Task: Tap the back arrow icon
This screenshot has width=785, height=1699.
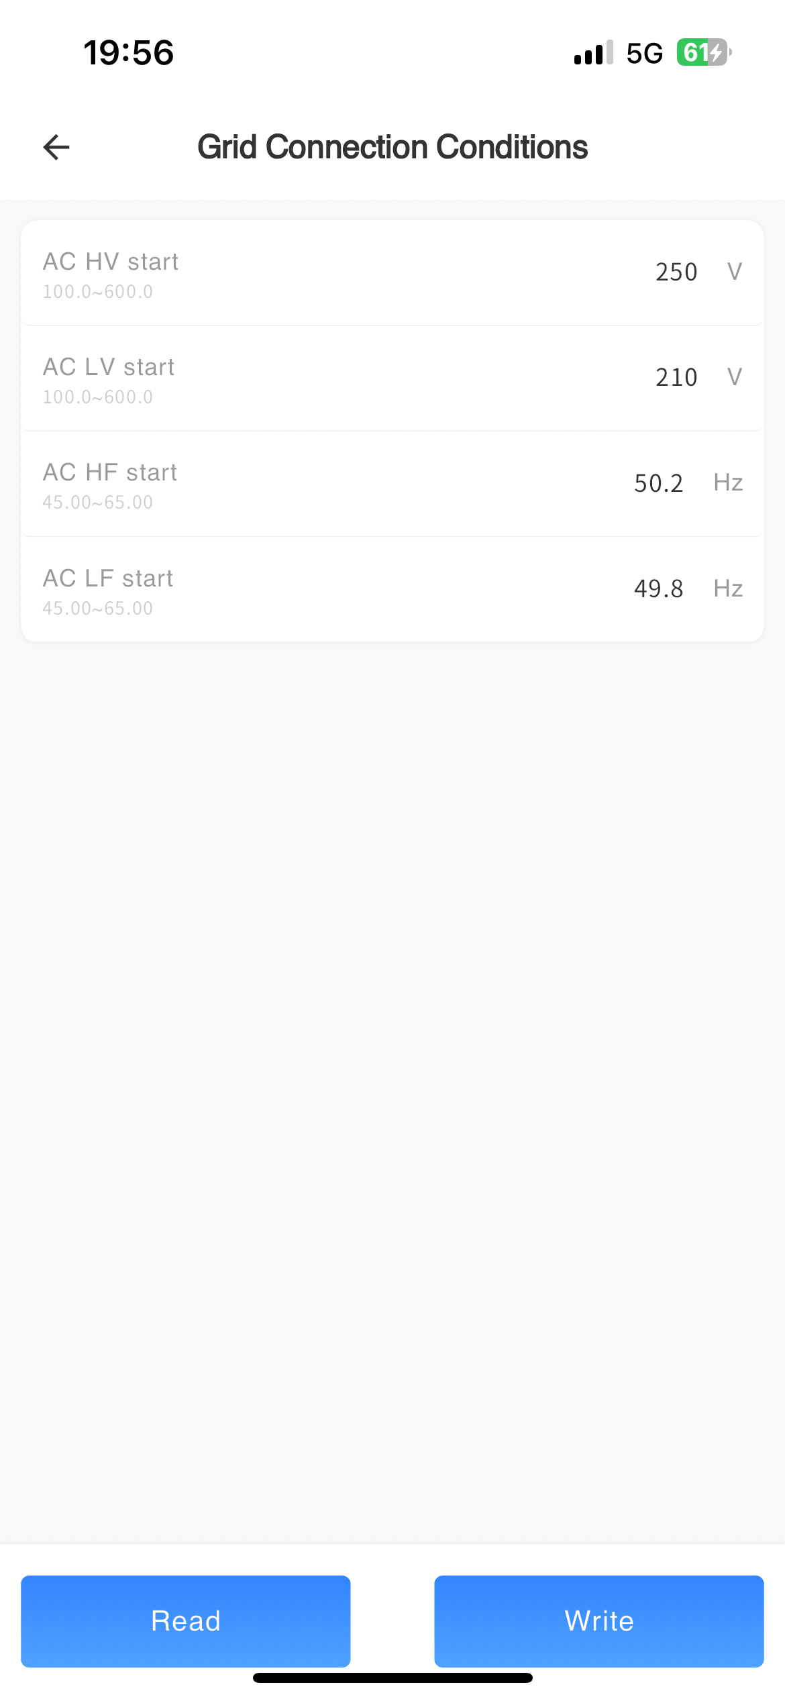Action: pos(56,148)
